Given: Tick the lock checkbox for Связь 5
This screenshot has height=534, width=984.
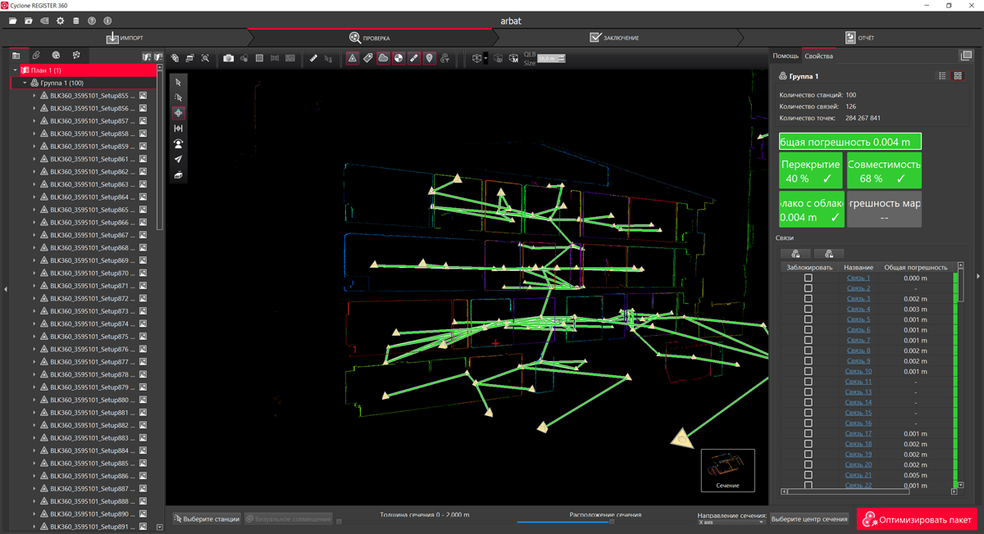Looking at the screenshot, I should [808, 319].
